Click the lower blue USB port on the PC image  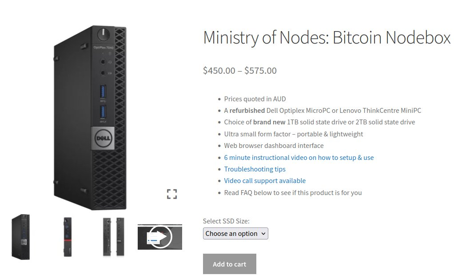coord(104,112)
